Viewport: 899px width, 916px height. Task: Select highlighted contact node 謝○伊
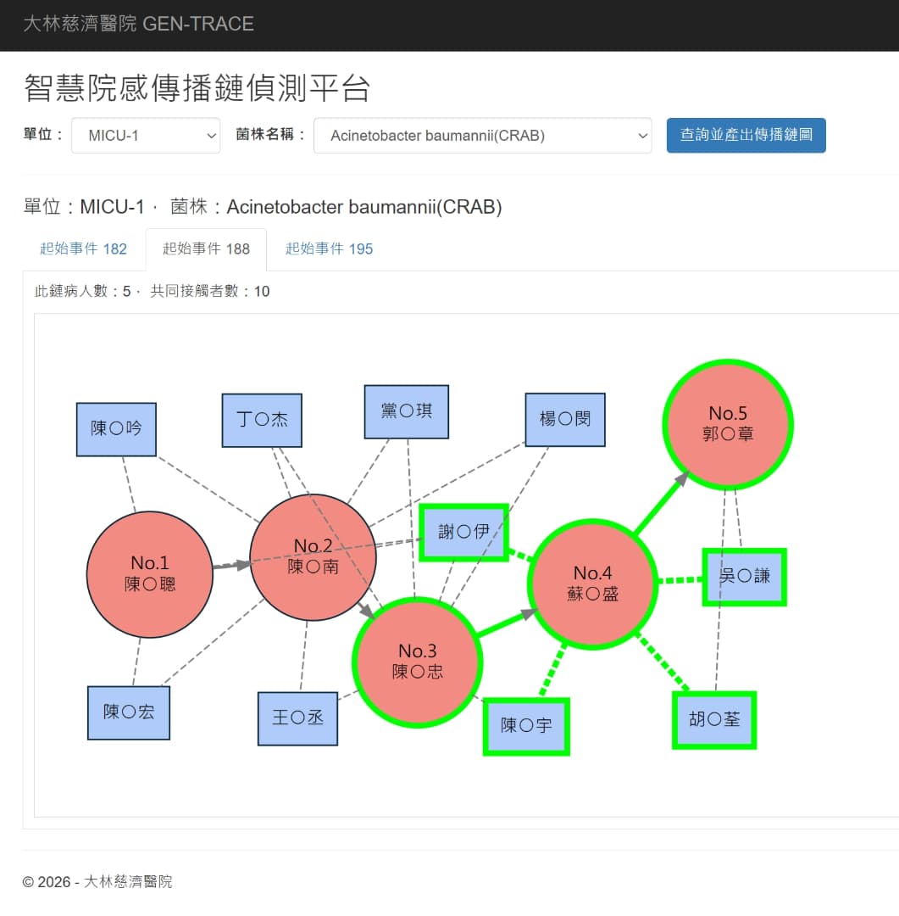464,532
